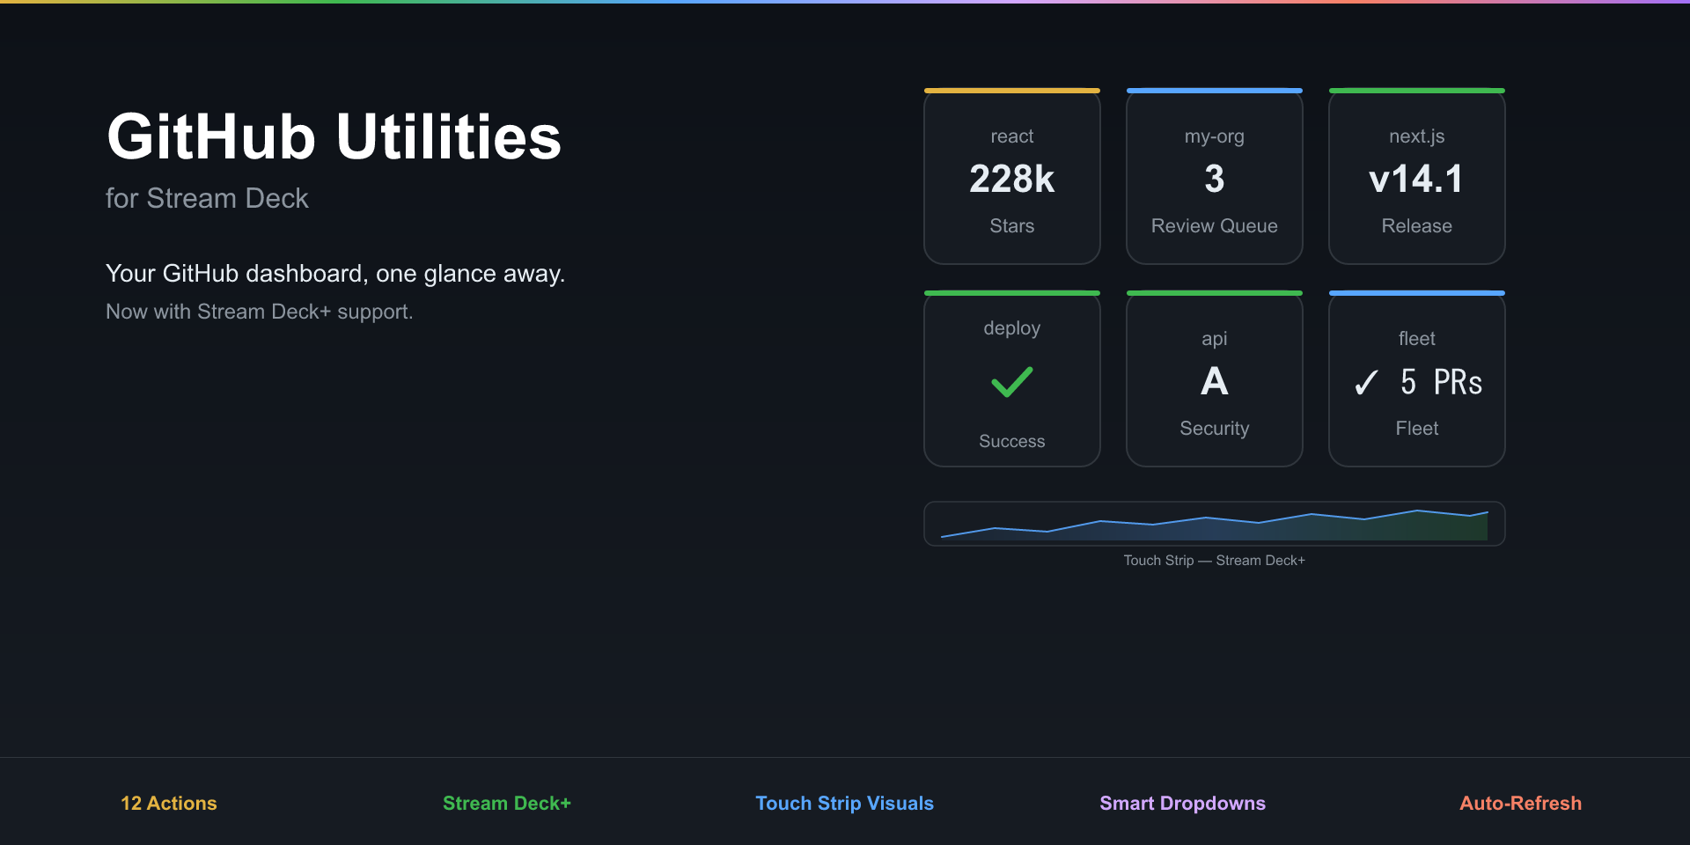This screenshot has height=845, width=1690.
Task: Click the Review Queue count '3'
Action: [x=1215, y=179]
